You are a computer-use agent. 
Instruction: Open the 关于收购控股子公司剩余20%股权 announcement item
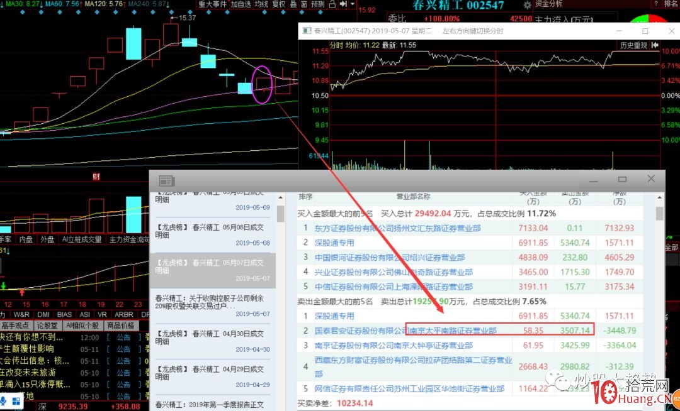(213, 305)
